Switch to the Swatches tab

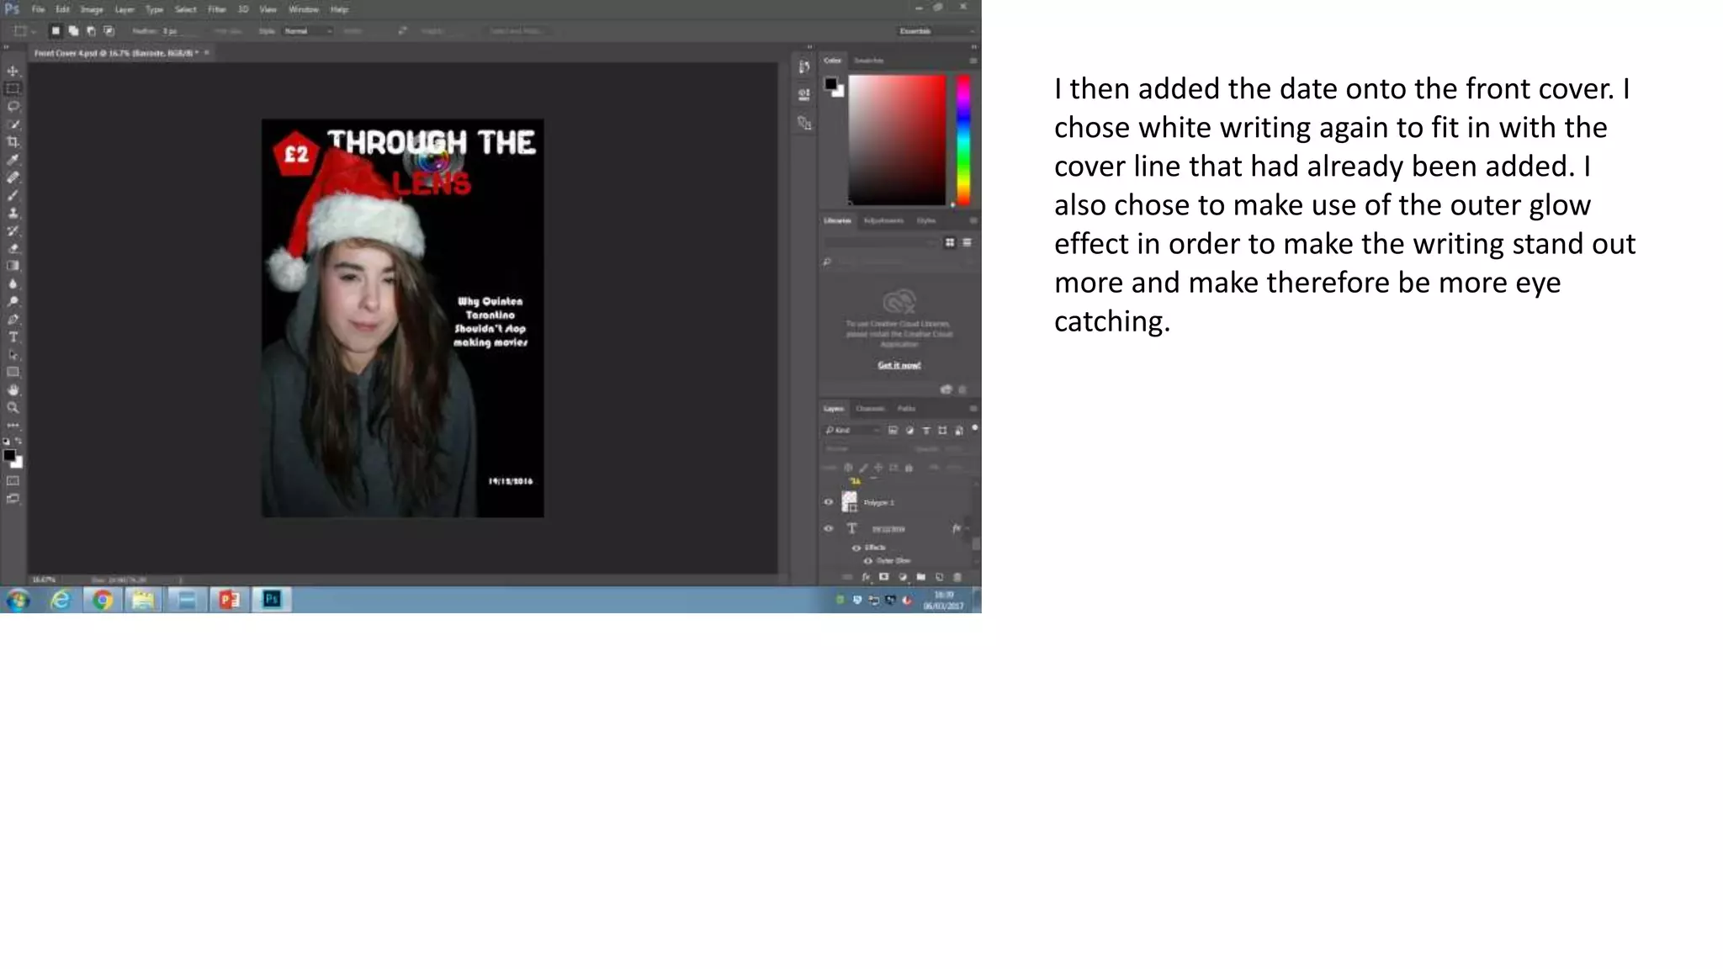(869, 61)
